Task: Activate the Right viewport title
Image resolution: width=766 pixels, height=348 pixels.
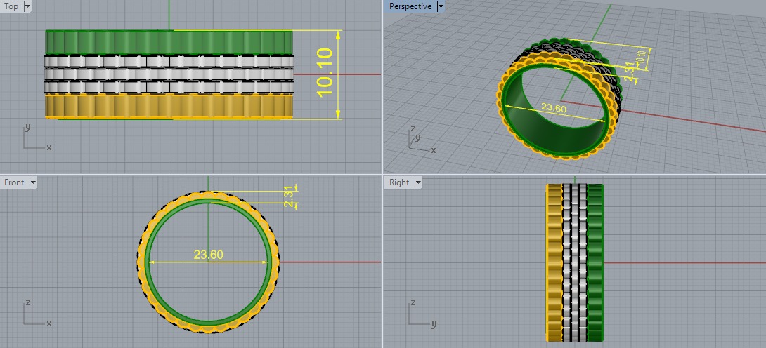Action: pyautogui.click(x=399, y=182)
